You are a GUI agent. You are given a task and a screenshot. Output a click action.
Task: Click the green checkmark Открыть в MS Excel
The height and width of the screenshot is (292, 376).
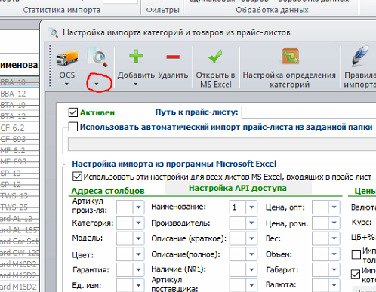tap(216, 57)
